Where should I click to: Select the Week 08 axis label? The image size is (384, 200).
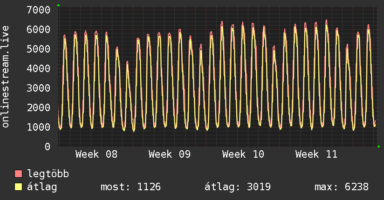pos(96,154)
